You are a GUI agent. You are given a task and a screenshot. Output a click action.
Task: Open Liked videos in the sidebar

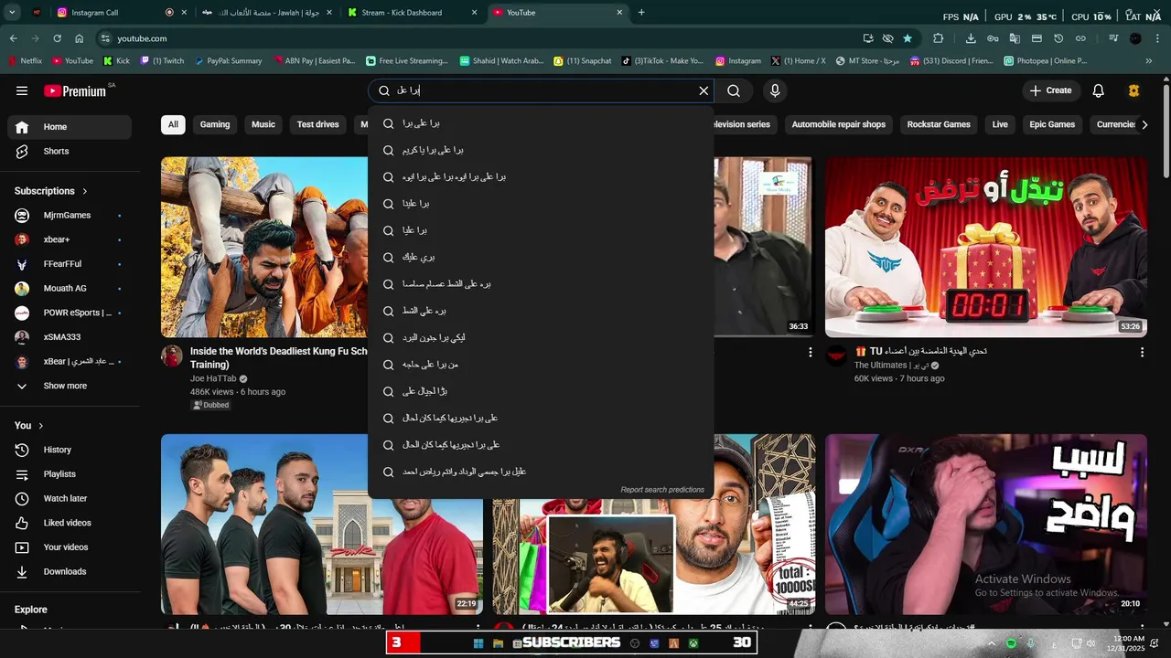pos(70,523)
